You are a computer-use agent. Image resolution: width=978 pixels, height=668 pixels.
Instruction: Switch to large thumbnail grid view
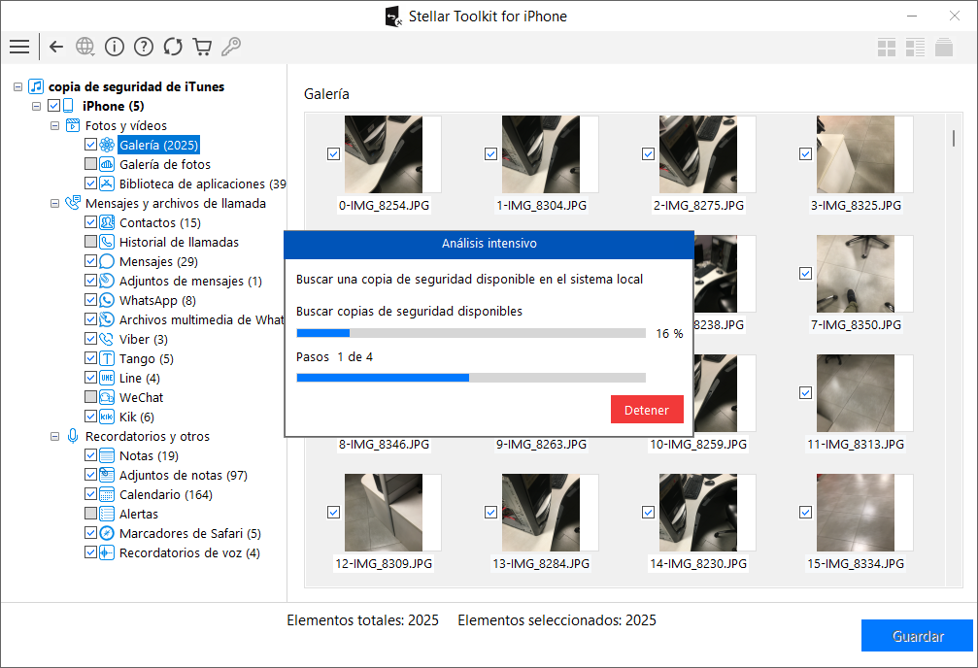coord(887,48)
